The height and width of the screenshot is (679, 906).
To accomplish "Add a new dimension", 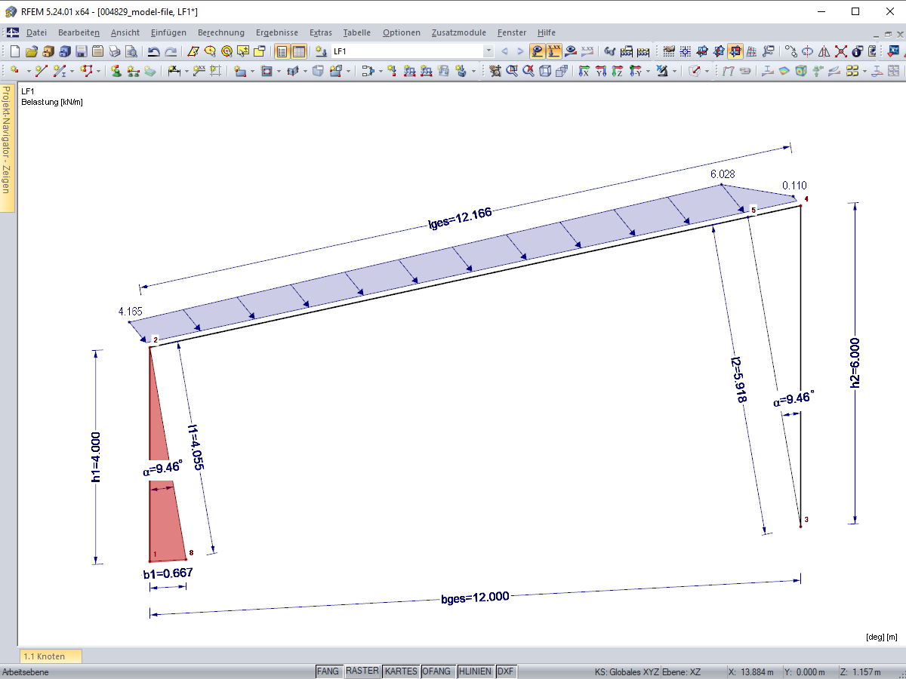I will pos(174,71).
